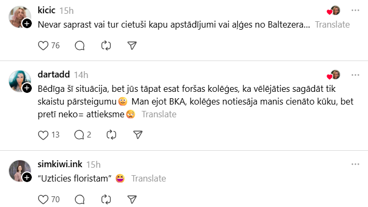
Task: Reply to kicic's comment
Action: [x=80, y=46]
